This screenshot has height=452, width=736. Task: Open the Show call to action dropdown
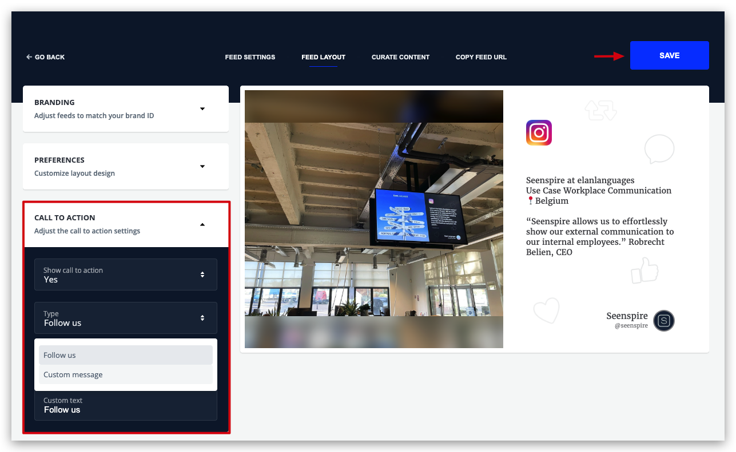[126, 275]
